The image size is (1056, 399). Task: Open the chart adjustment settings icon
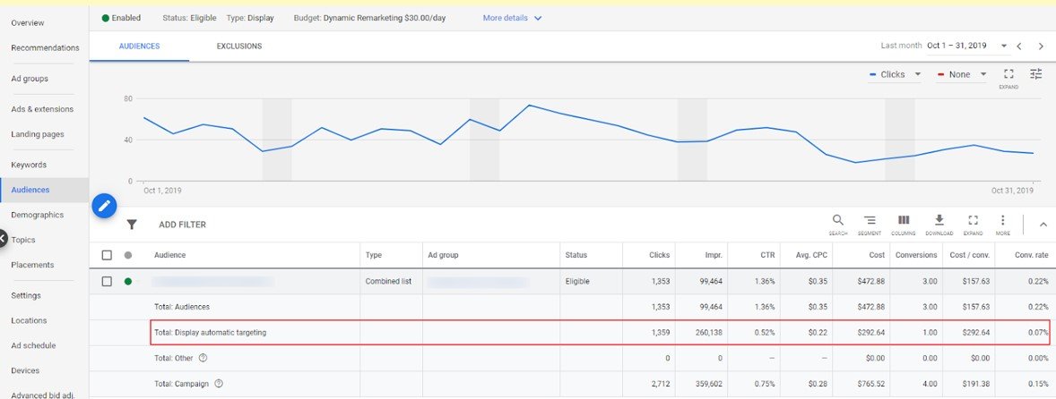tap(1036, 74)
